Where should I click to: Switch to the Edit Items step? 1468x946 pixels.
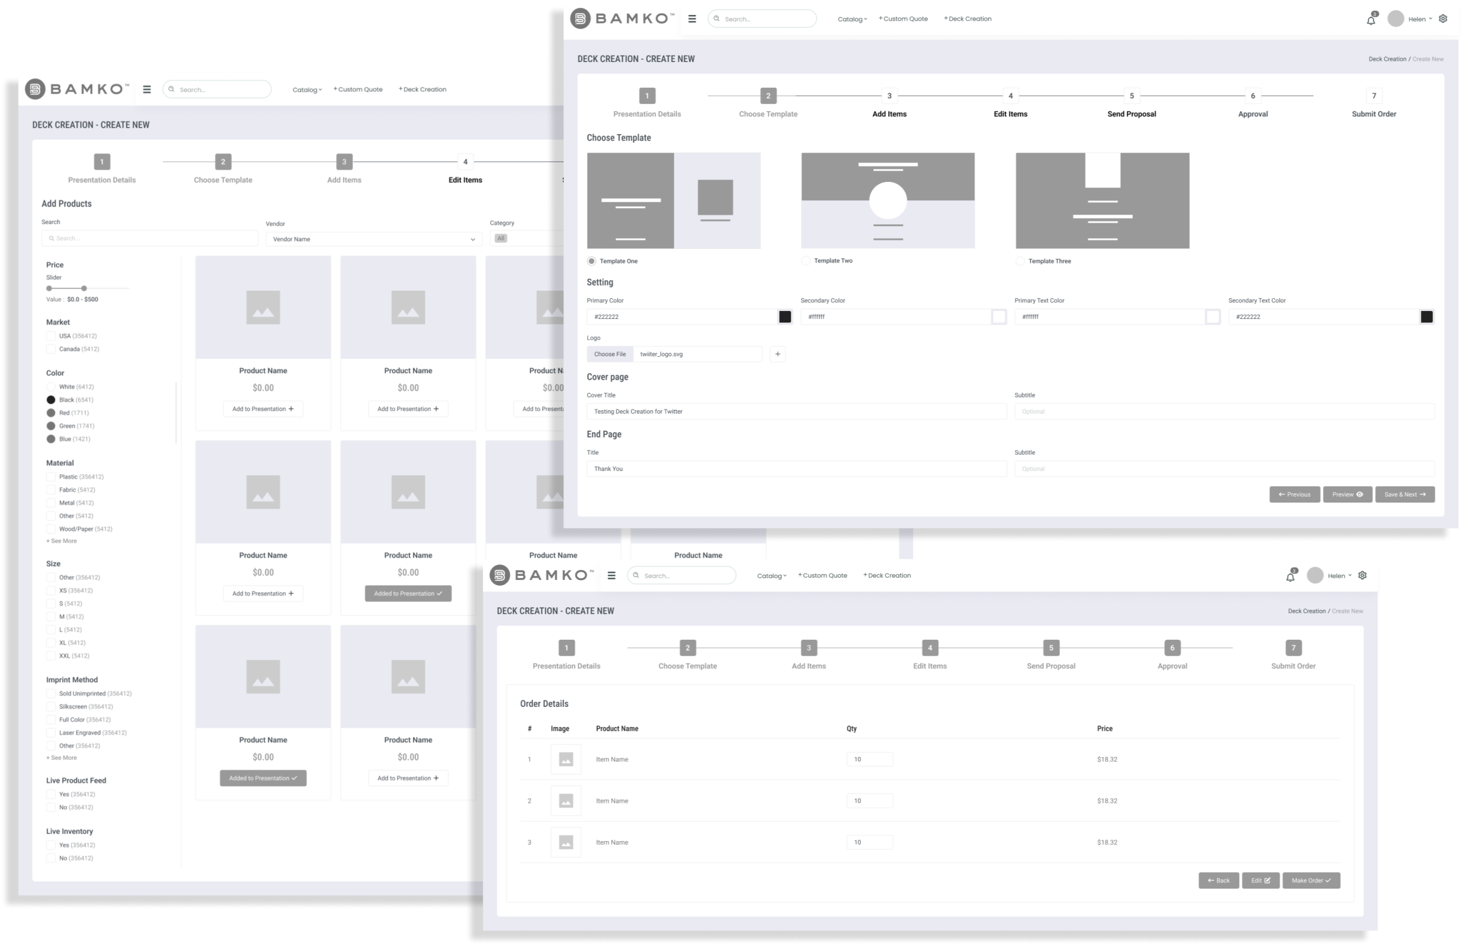click(1010, 104)
